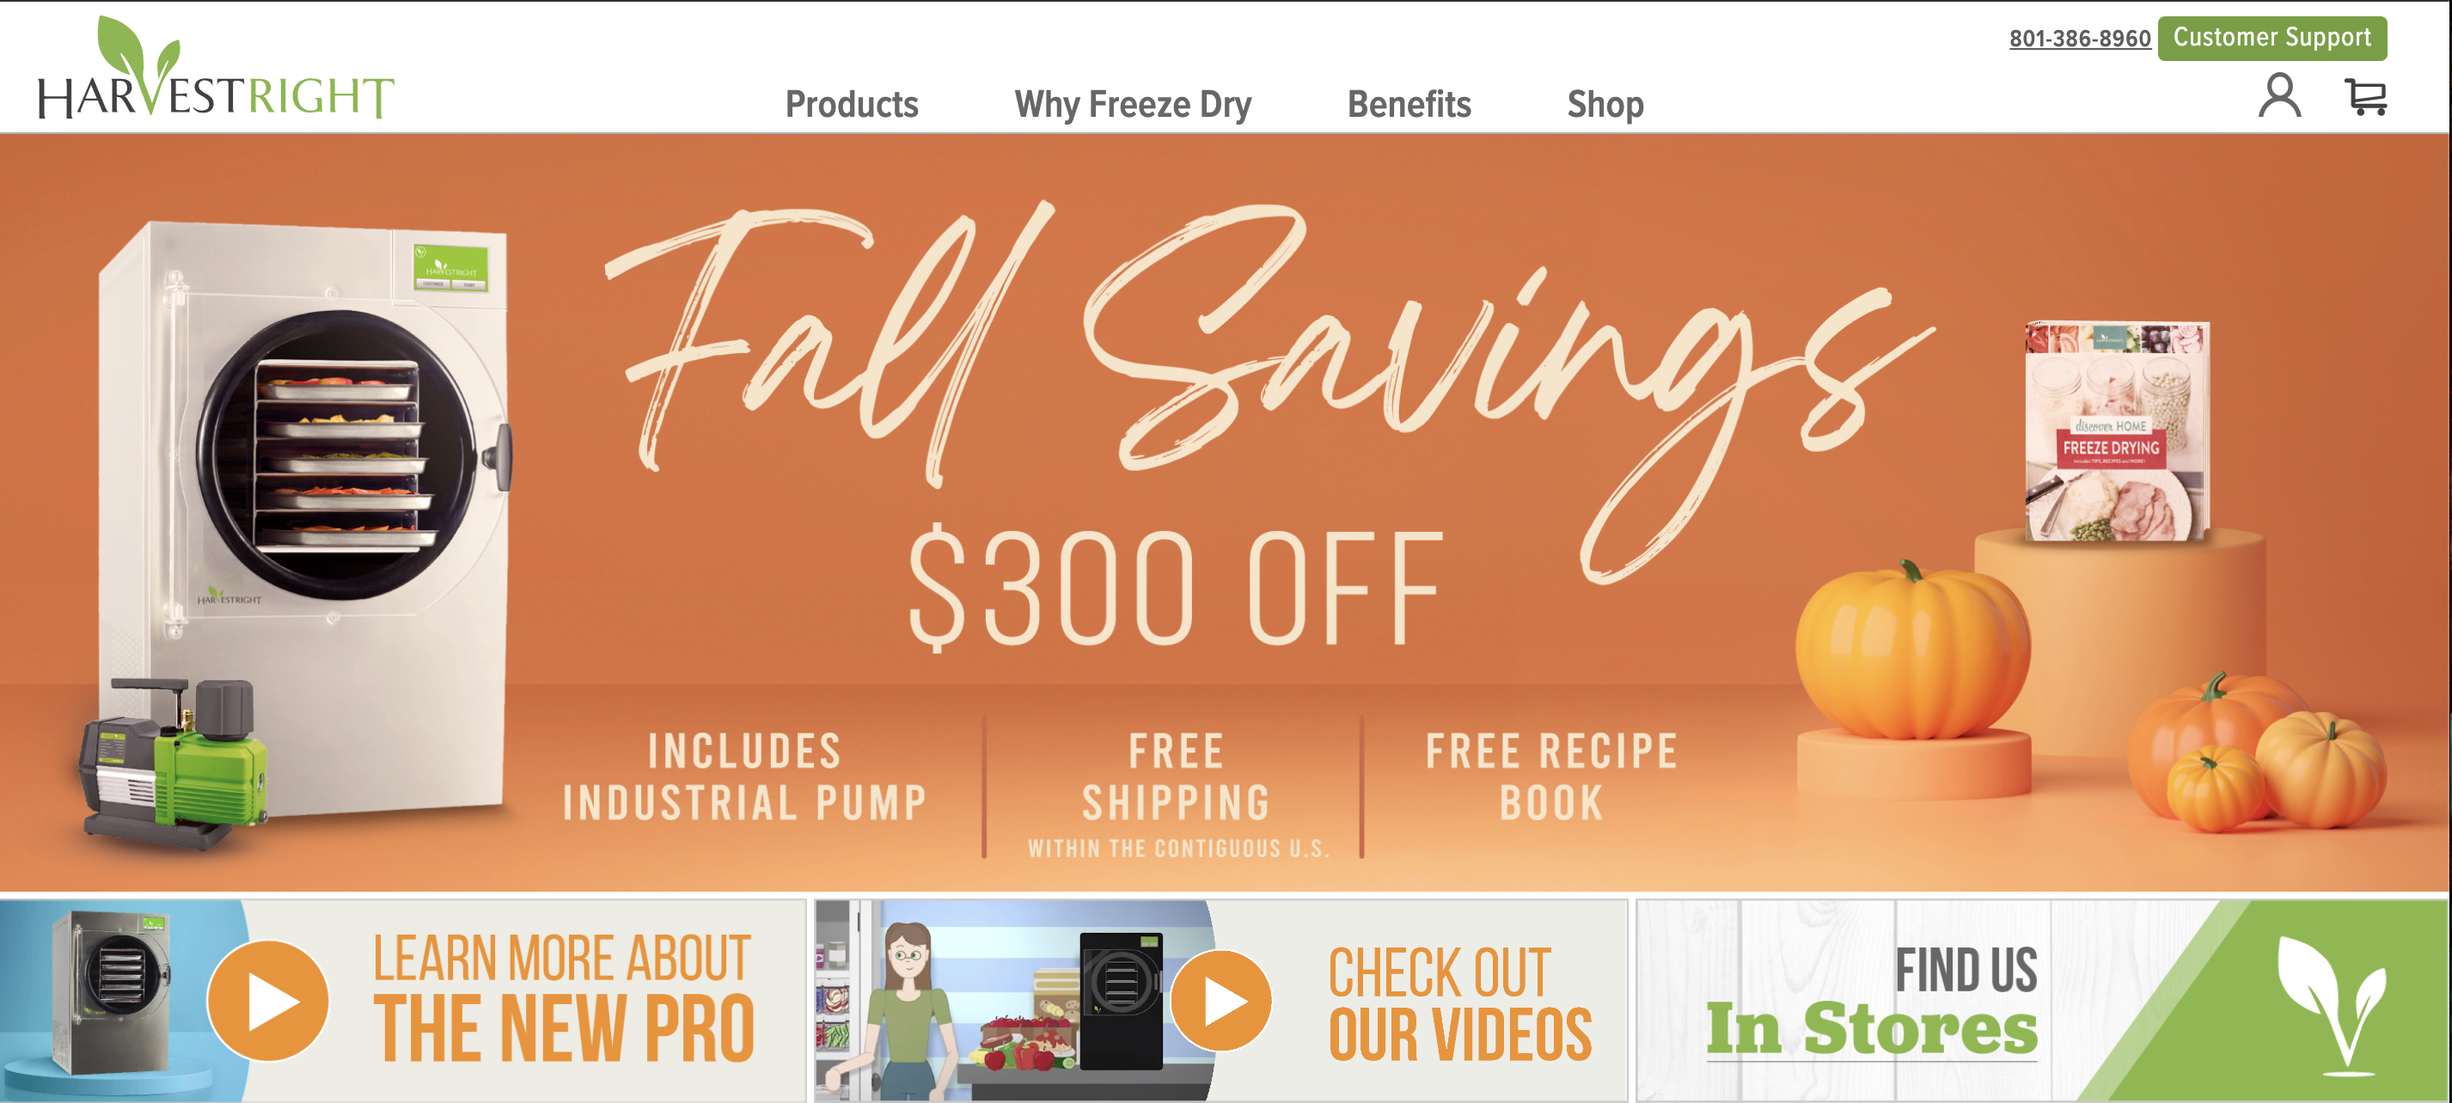The height and width of the screenshot is (1103, 2452).
Task: Open the Shop menu
Action: (x=1605, y=104)
